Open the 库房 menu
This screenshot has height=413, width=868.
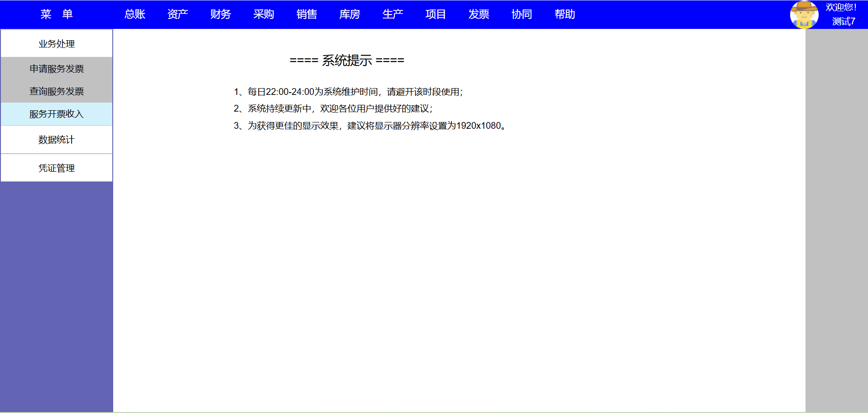pyautogui.click(x=350, y=14)
